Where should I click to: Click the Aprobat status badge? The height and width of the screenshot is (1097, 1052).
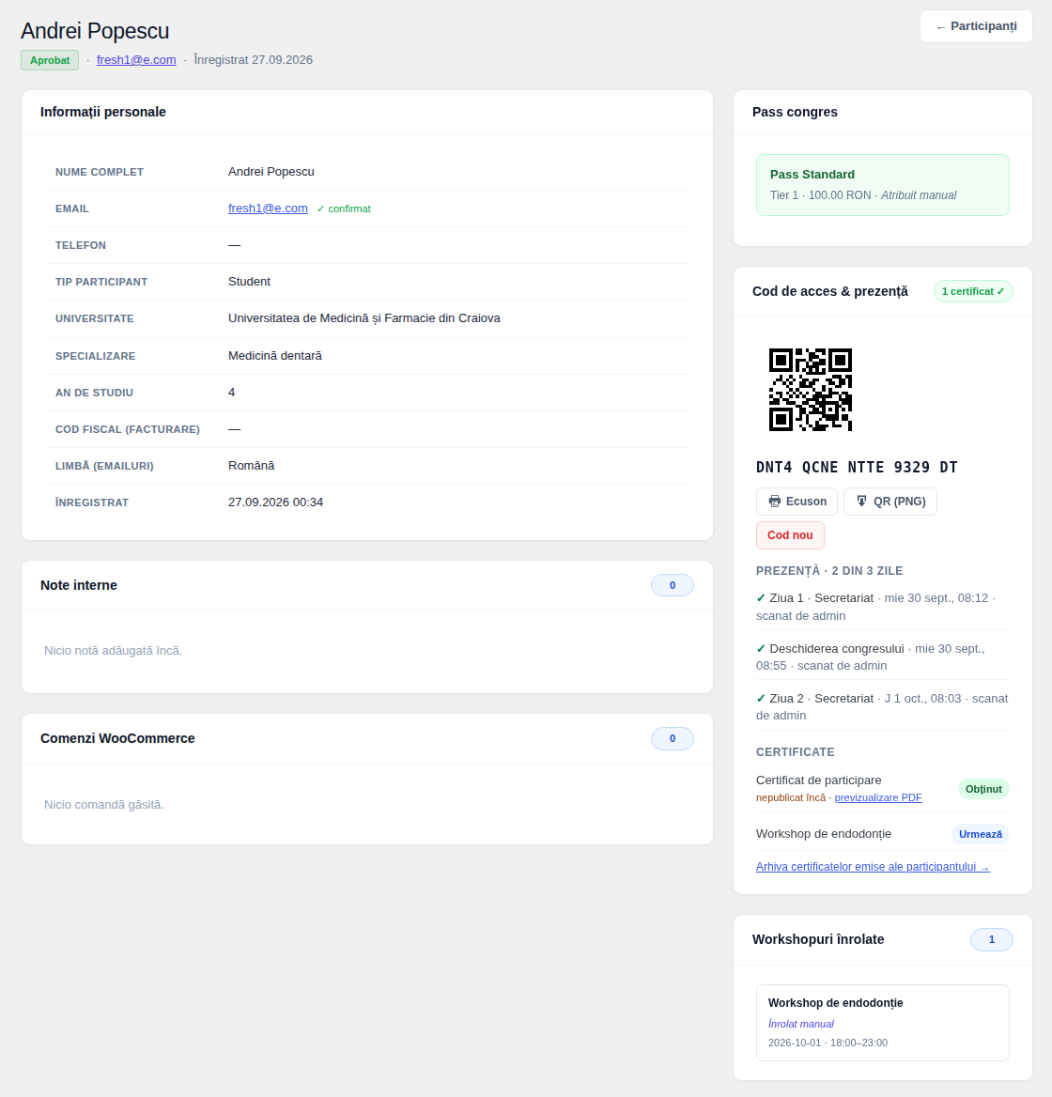[x=50, y=60]
